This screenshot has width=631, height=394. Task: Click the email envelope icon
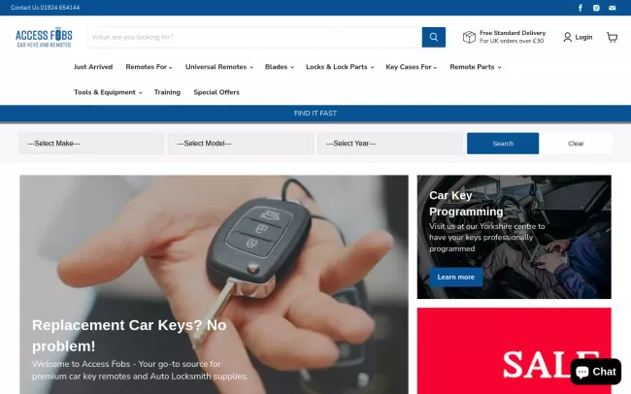point(613,8)
